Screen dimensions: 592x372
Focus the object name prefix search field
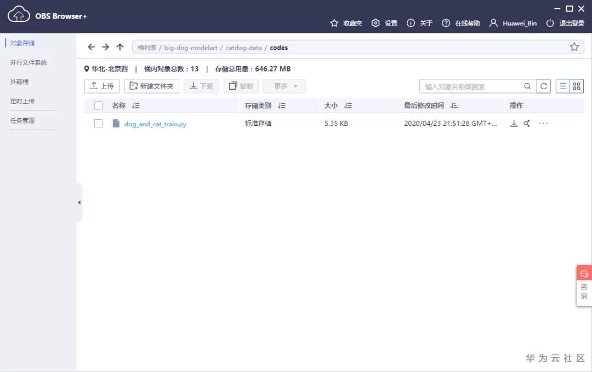point(472,86)
